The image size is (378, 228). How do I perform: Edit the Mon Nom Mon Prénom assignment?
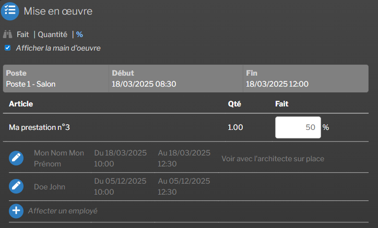click(x=17, y=158)
